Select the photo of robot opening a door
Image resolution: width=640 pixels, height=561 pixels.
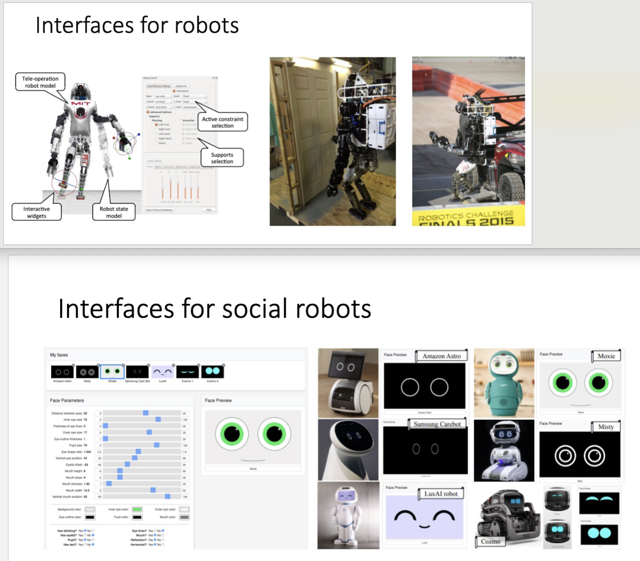333,141
